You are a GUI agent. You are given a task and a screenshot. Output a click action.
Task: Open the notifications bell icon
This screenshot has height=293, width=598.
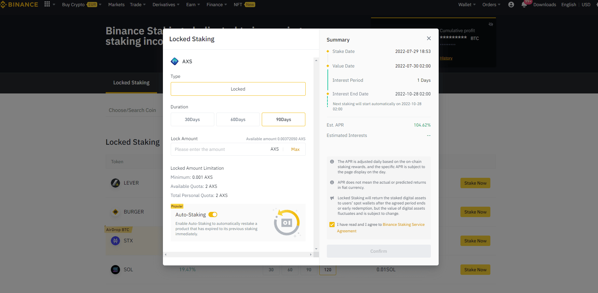(x=524, y=5)
